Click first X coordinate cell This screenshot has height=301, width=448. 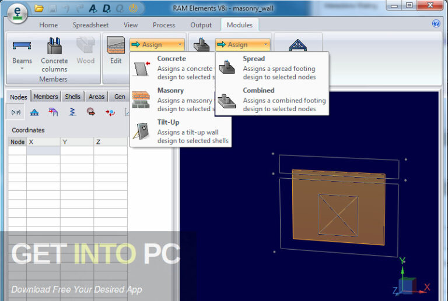pyautogui.click(x=43, y=150)
